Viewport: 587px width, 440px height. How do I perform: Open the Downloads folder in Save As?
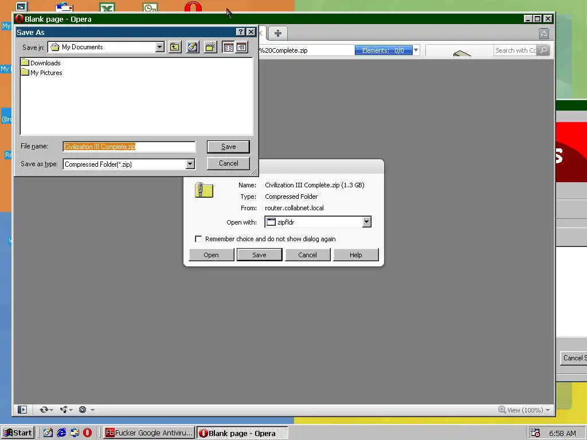coord(41,63)
